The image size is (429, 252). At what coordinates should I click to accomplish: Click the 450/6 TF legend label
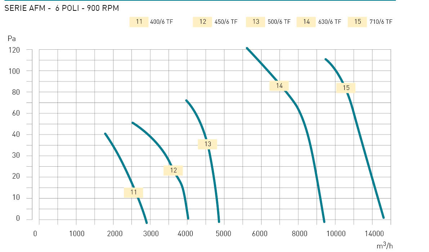pos(226,22)
